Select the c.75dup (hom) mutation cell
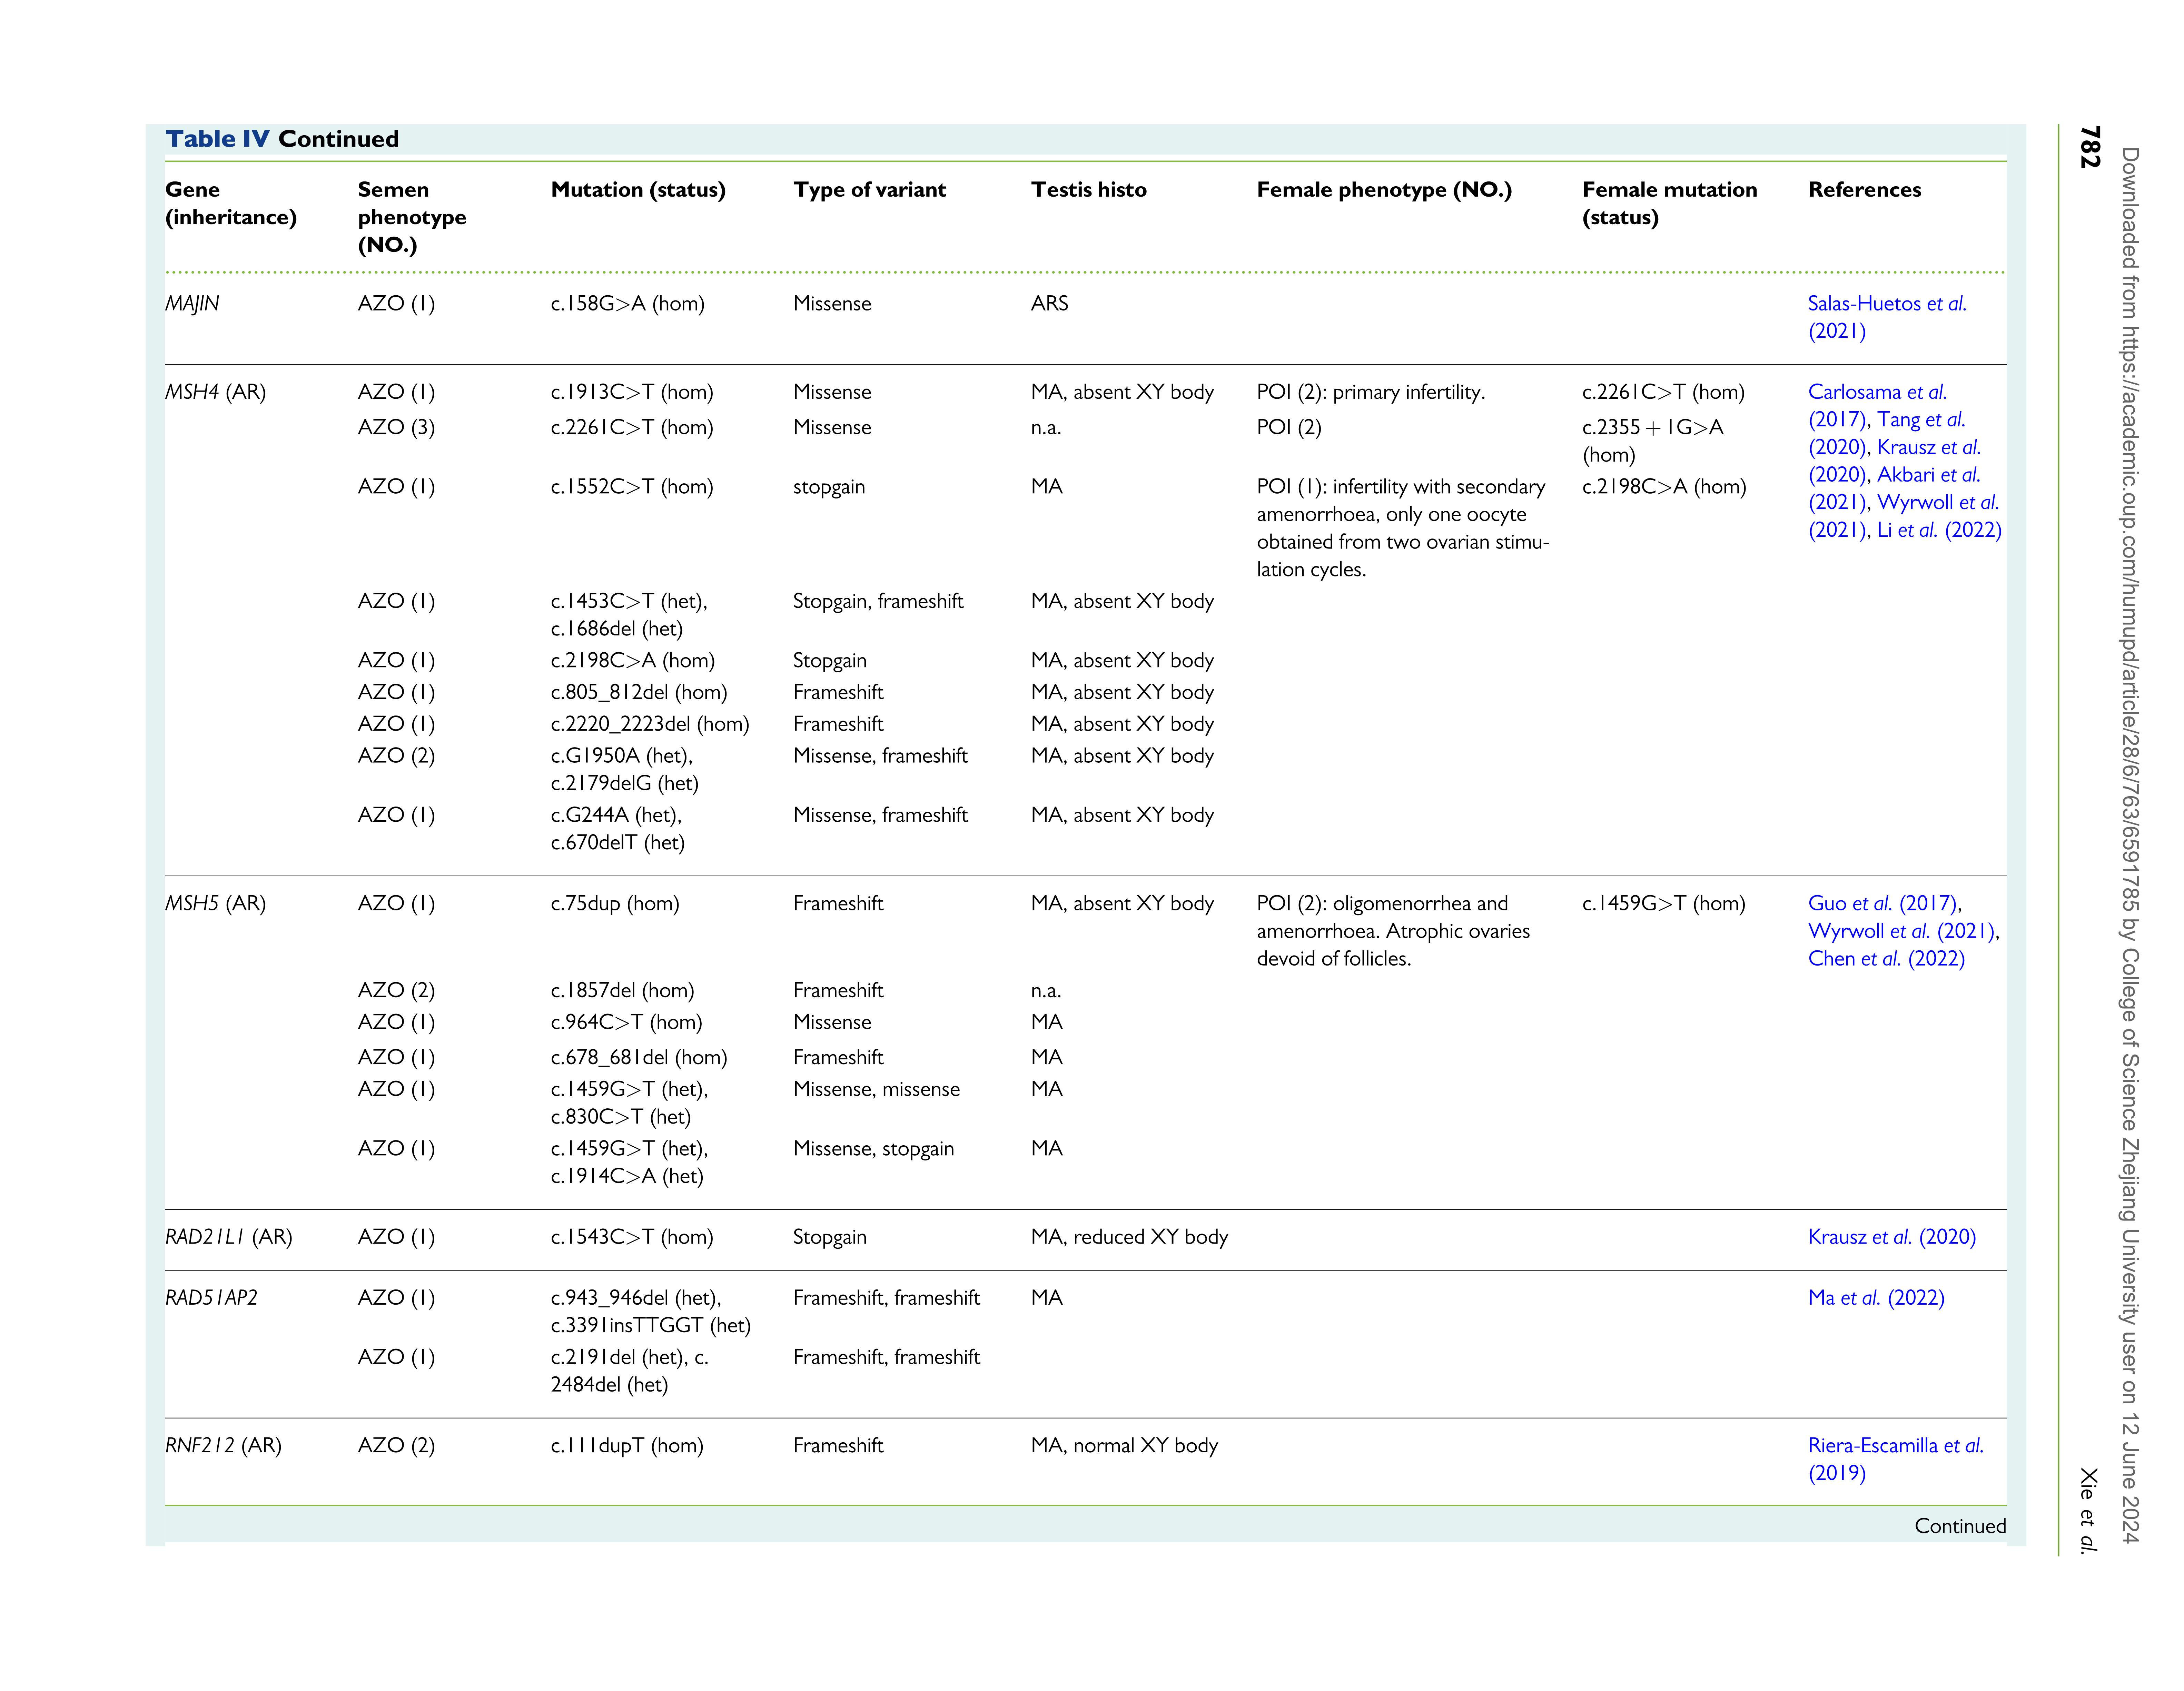 point(615,903)
